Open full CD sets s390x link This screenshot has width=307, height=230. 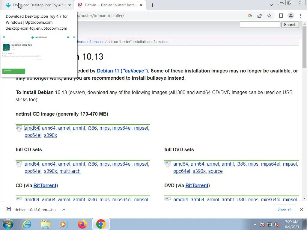pos(50,171)
